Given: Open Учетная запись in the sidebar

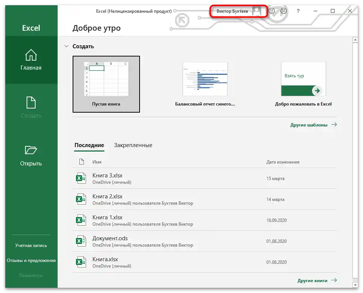Looking at the screenshot, I should pyautogui.click(x=31, y=245).
